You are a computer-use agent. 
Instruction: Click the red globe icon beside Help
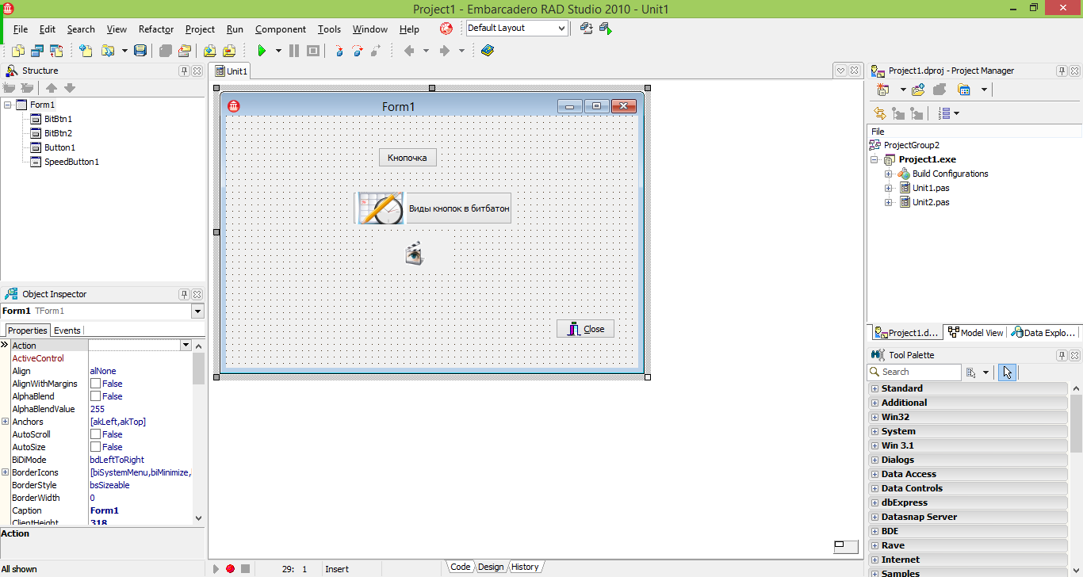(x=446, y=29)
